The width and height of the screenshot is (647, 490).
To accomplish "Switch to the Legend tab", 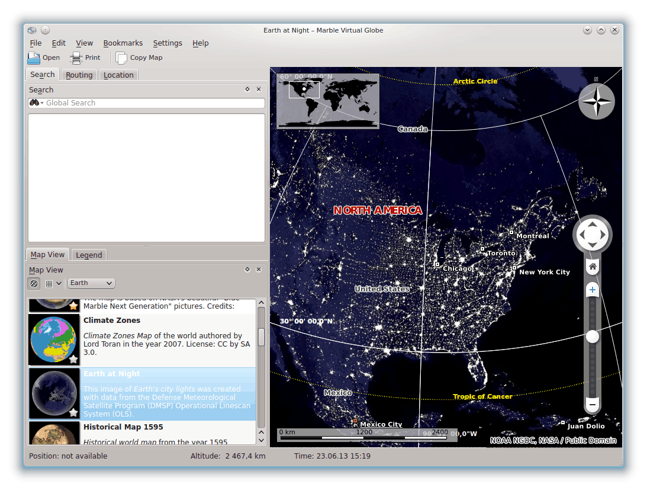I will tap(89, 255).
